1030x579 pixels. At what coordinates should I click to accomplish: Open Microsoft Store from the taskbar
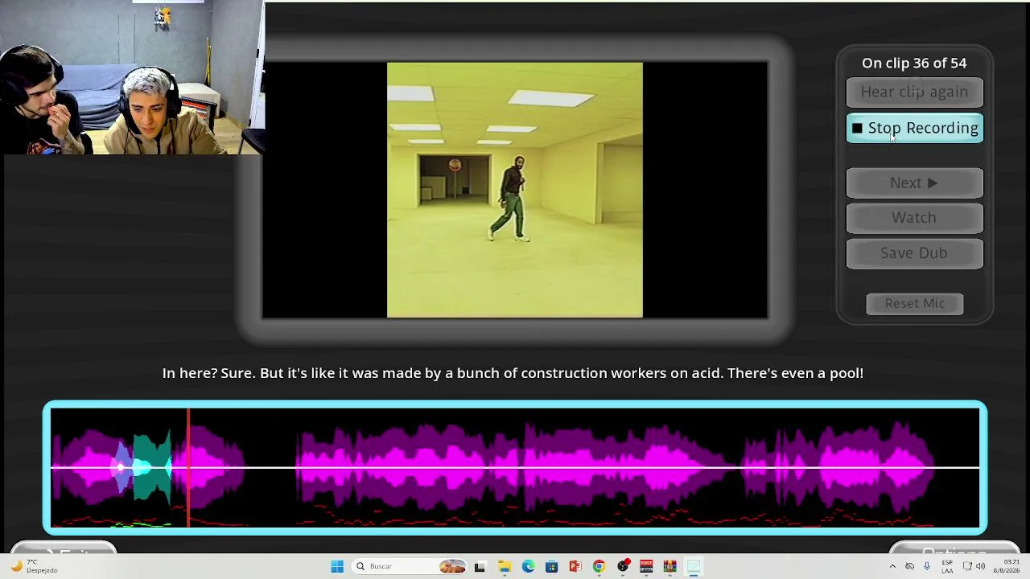point(551,566)
